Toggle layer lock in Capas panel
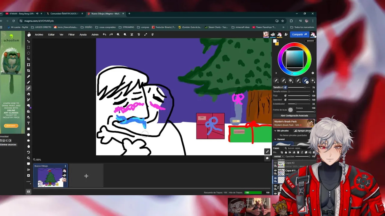This screenshot has height=216, width=385. [x=286, y=152]
